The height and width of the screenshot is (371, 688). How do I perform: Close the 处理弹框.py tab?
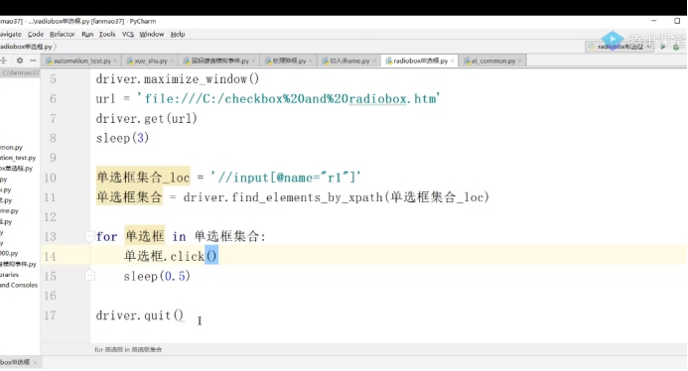pyautogui.click(x=311, y=61)
